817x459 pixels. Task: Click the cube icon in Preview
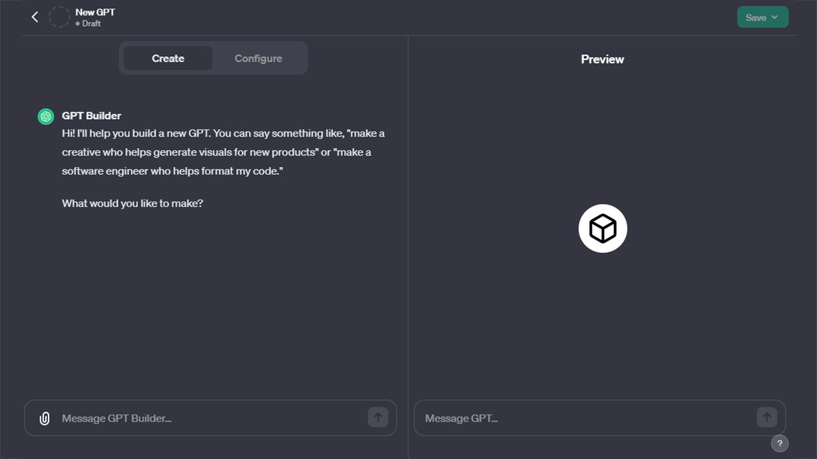point(603,228)
